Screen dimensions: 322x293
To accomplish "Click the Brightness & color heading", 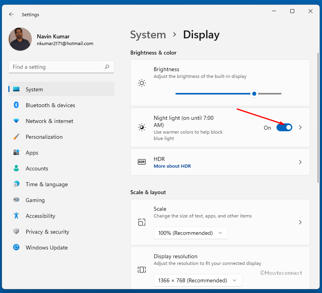I will tap(153, 53).
